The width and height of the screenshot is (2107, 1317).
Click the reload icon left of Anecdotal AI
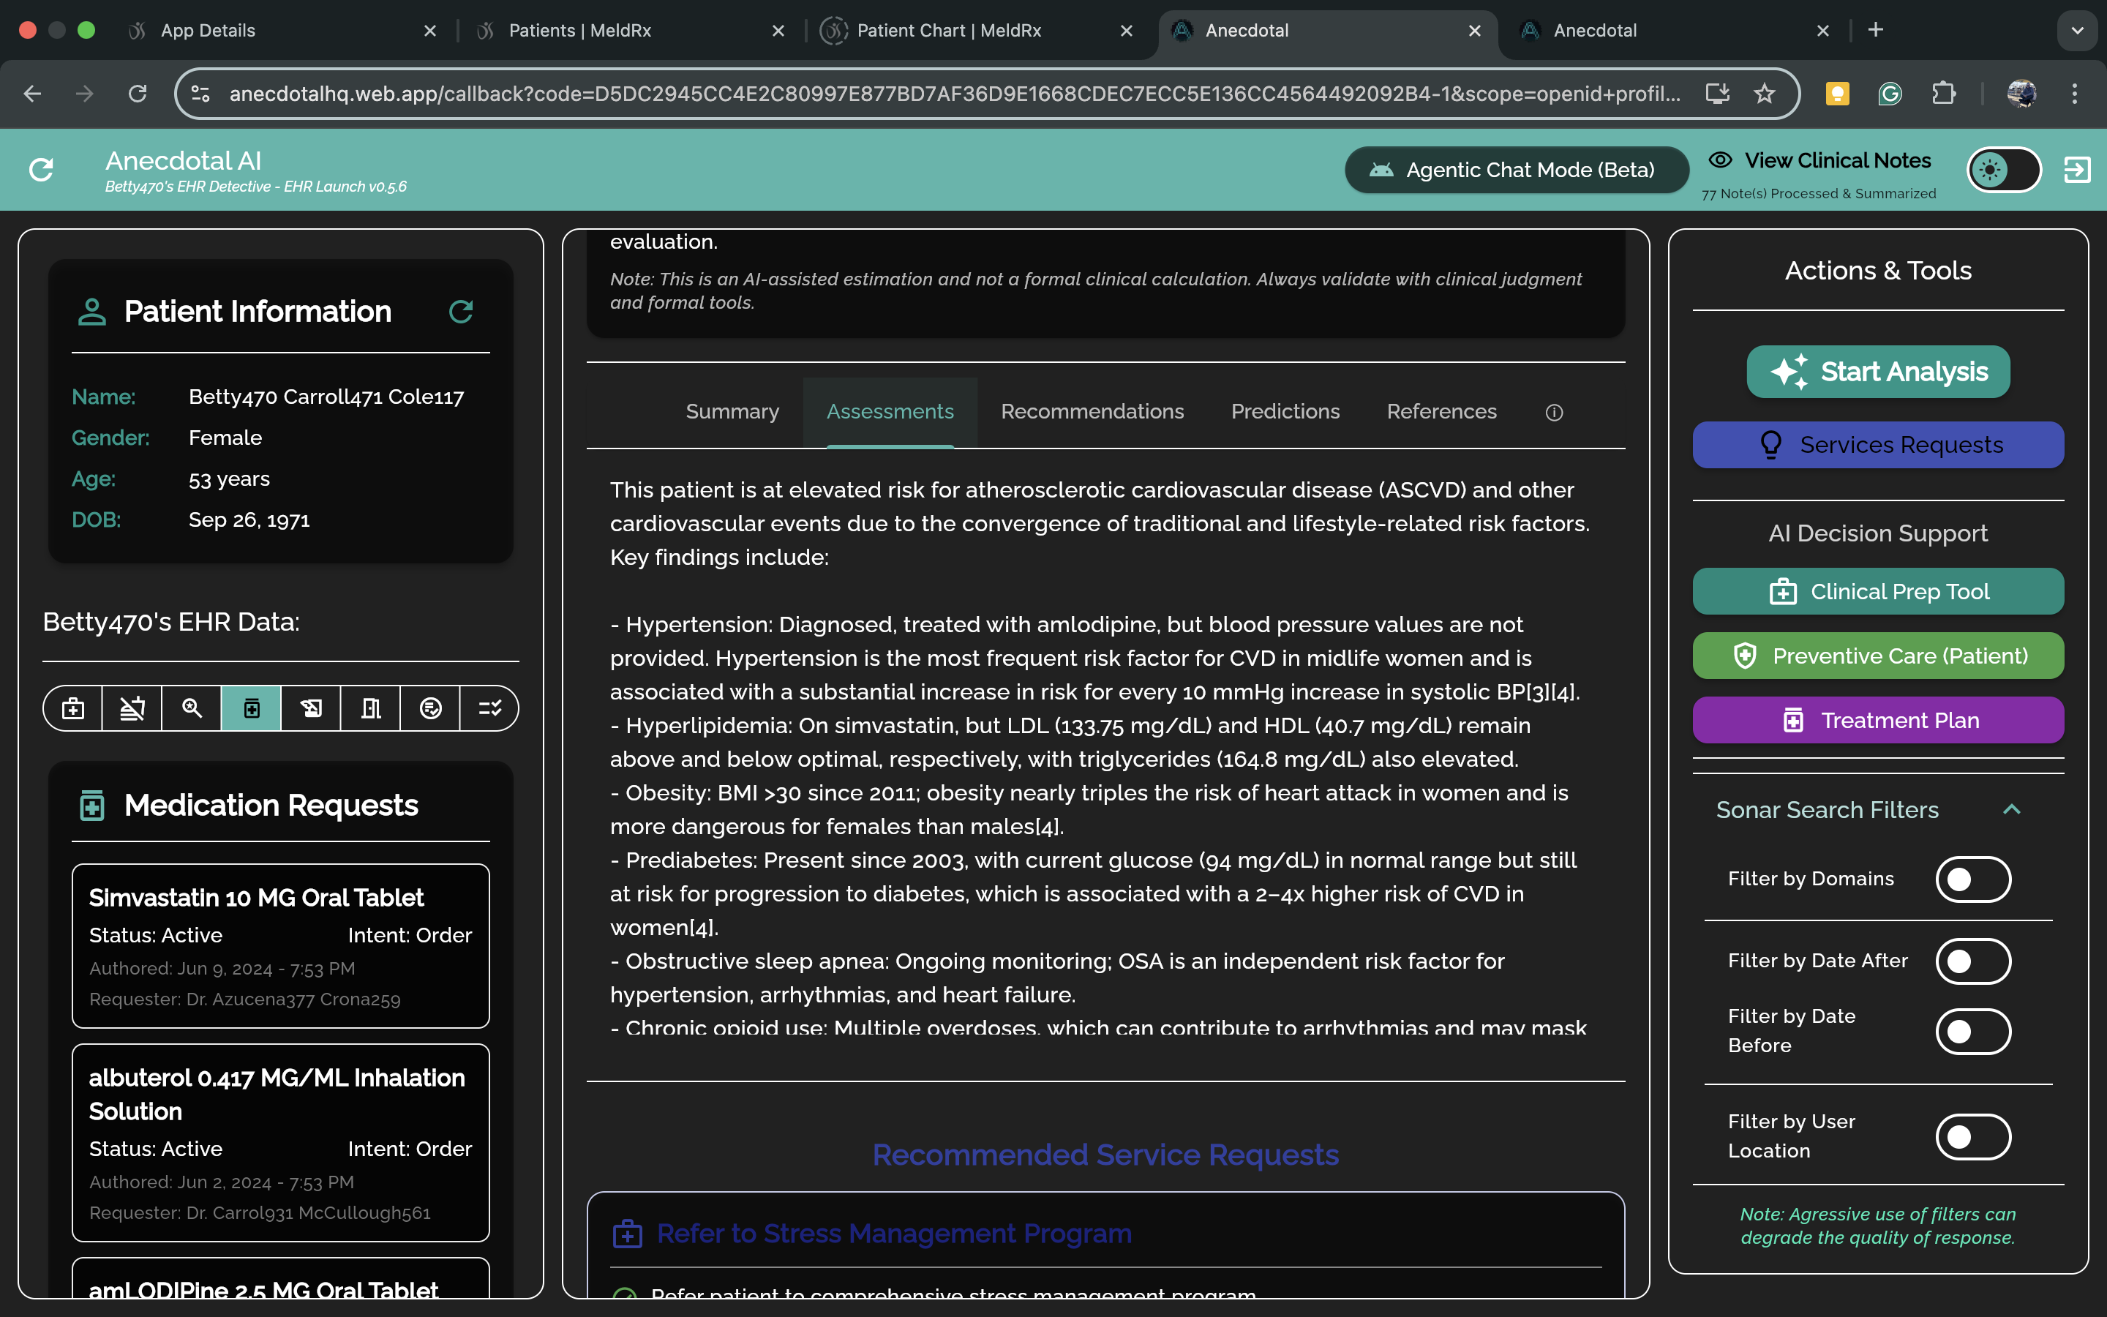coord(42,170)
